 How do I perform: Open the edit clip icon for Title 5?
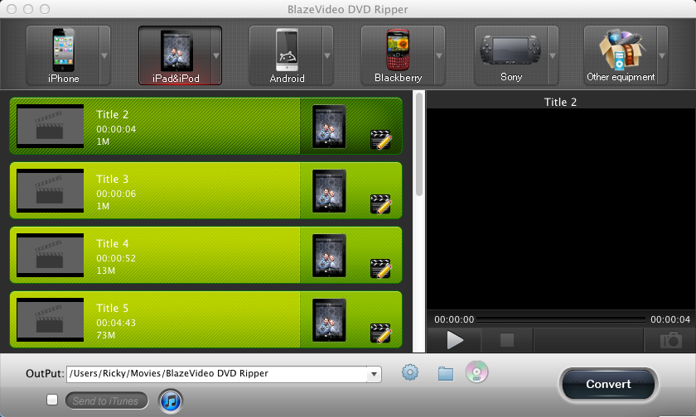tap(381, 333)
